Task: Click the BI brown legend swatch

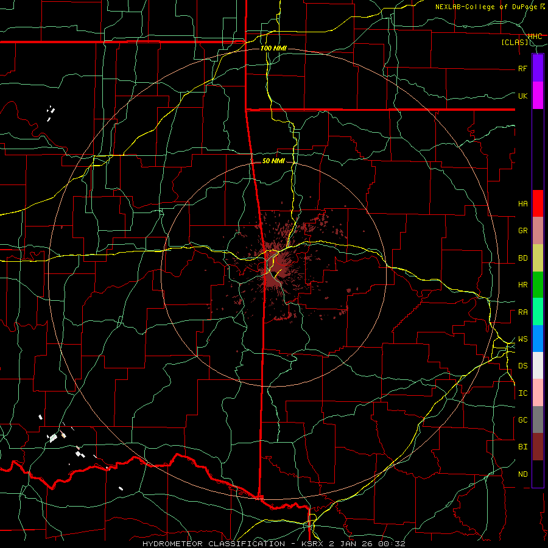Action: coord(538,447)
